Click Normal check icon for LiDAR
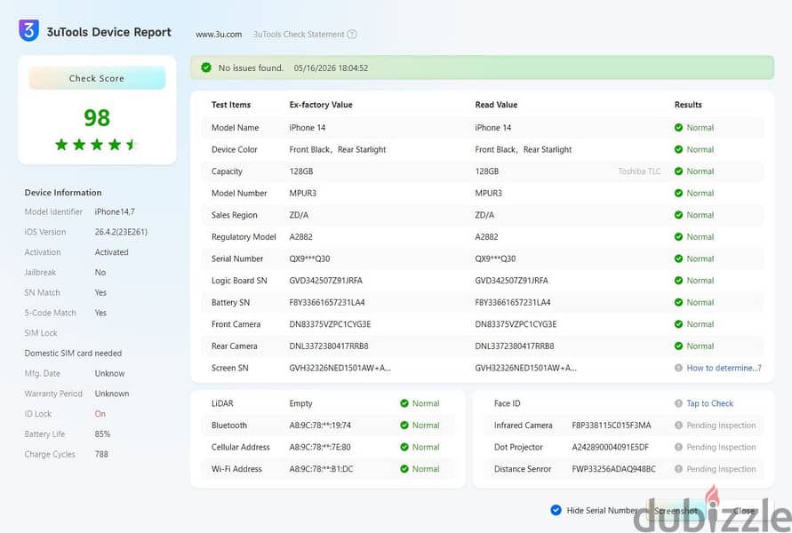 coord(404,403)
